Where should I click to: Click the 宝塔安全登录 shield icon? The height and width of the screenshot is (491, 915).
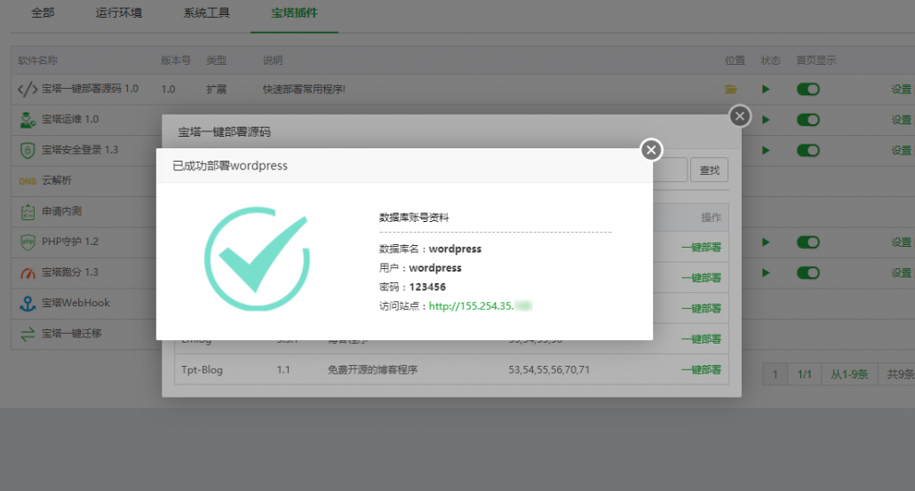28,150
